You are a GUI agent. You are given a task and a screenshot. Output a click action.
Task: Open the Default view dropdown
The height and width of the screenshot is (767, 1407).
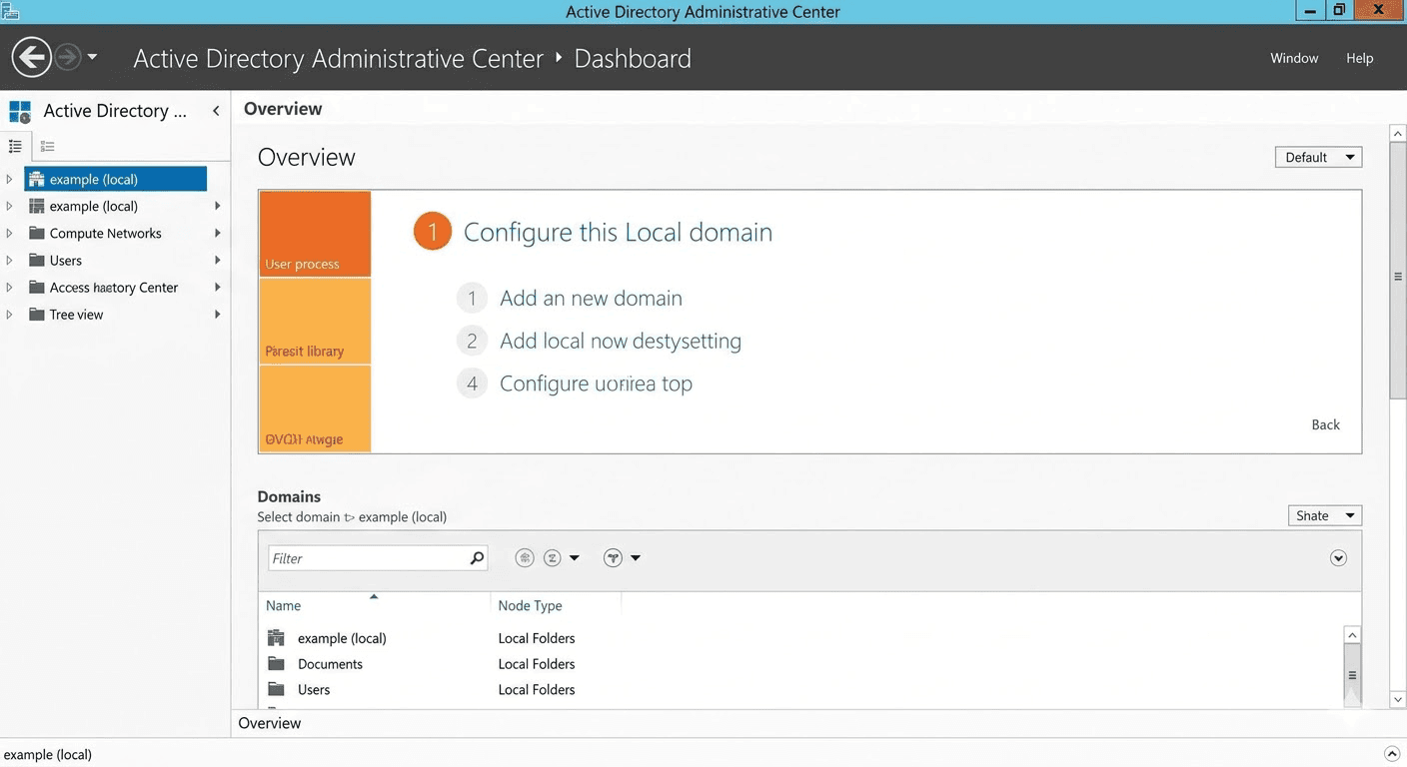1318,157
